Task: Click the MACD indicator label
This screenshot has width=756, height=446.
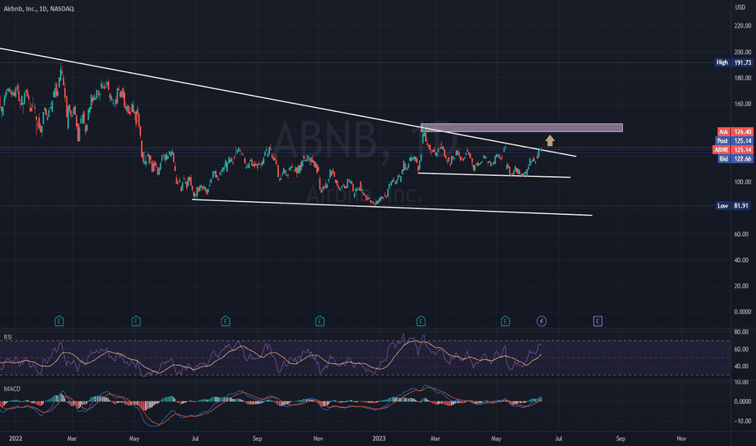Action: tap(12, 388)
